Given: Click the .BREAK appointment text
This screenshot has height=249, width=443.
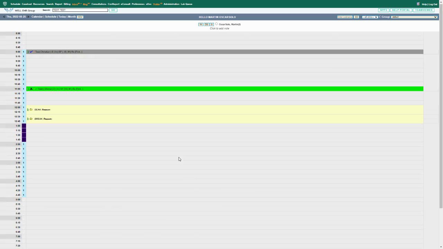Looking at the screenshot, I should click(38, 119).
